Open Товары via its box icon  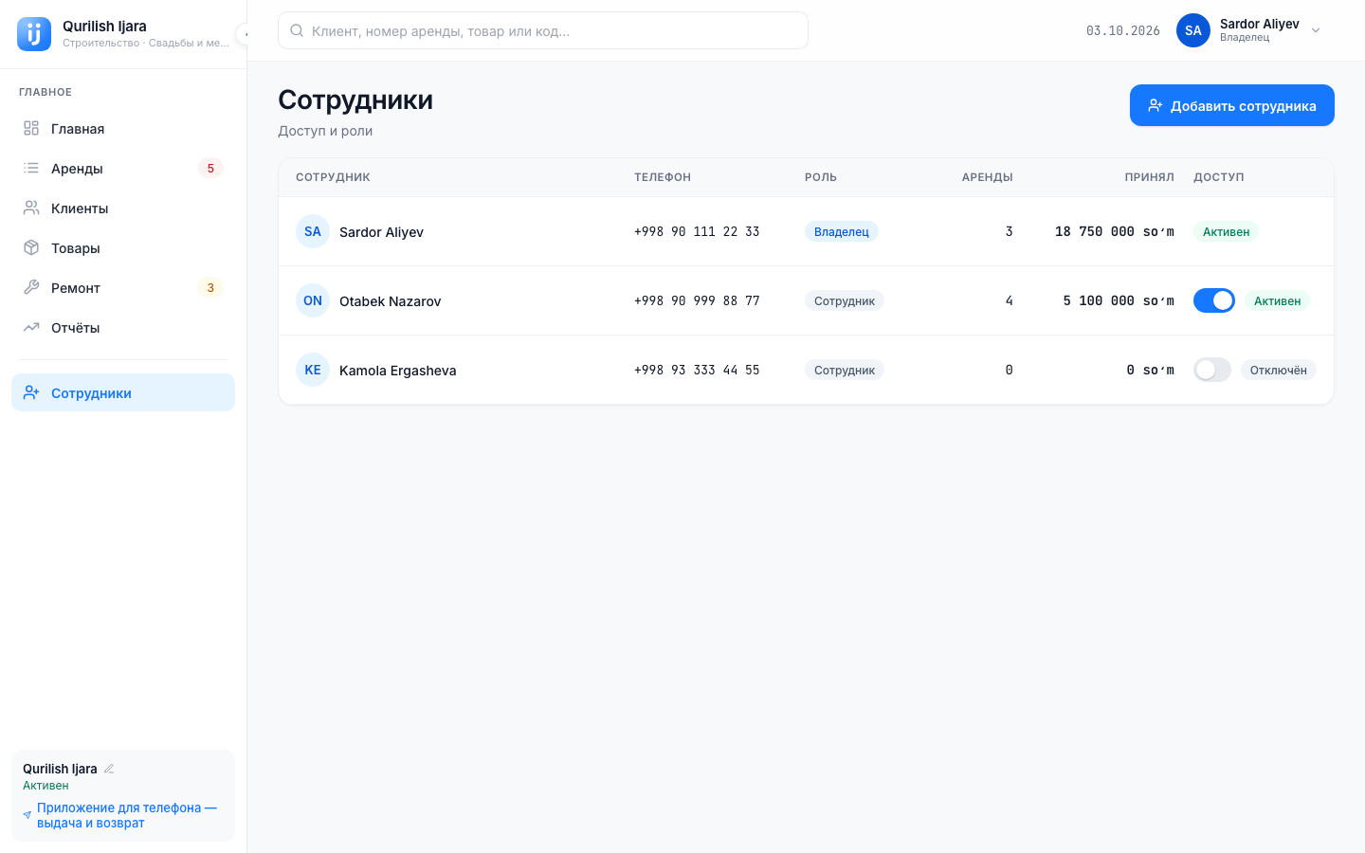[x=31, y=248]
